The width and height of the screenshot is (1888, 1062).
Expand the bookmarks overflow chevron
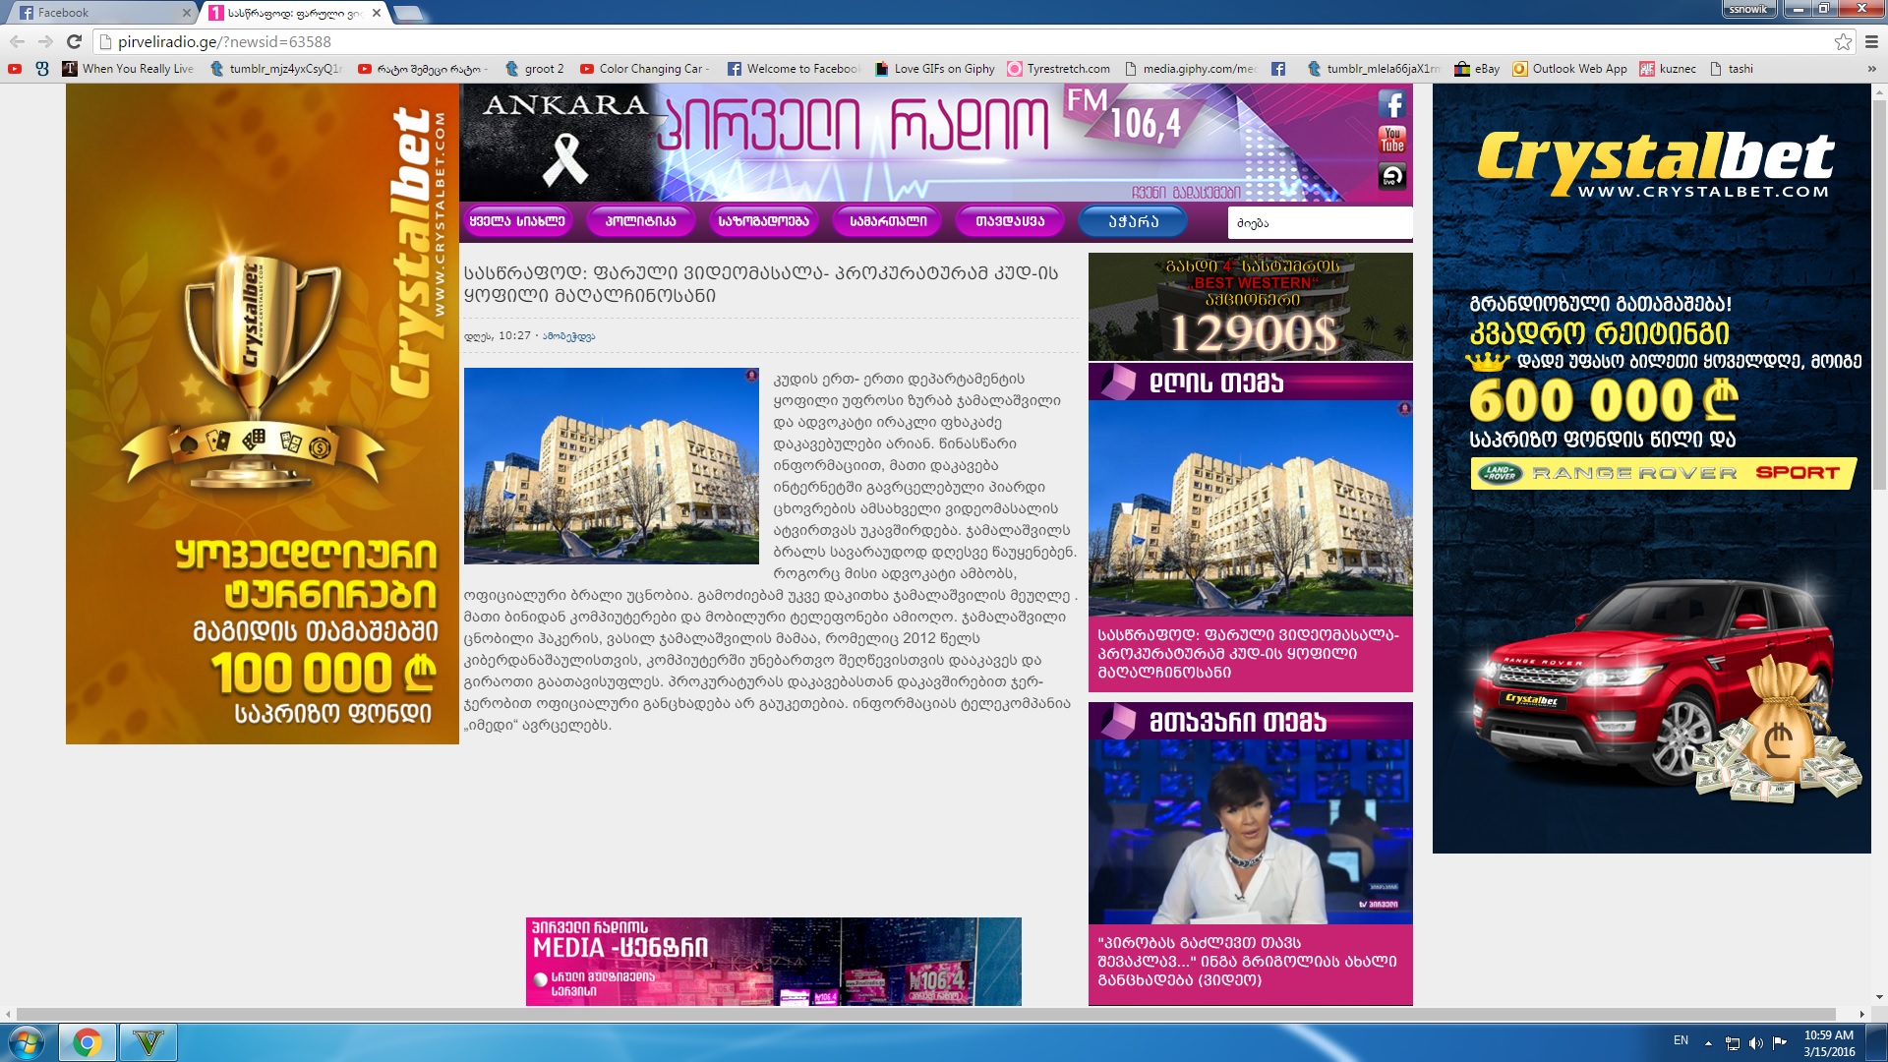pyautogui.click(x=1871, y=69)
